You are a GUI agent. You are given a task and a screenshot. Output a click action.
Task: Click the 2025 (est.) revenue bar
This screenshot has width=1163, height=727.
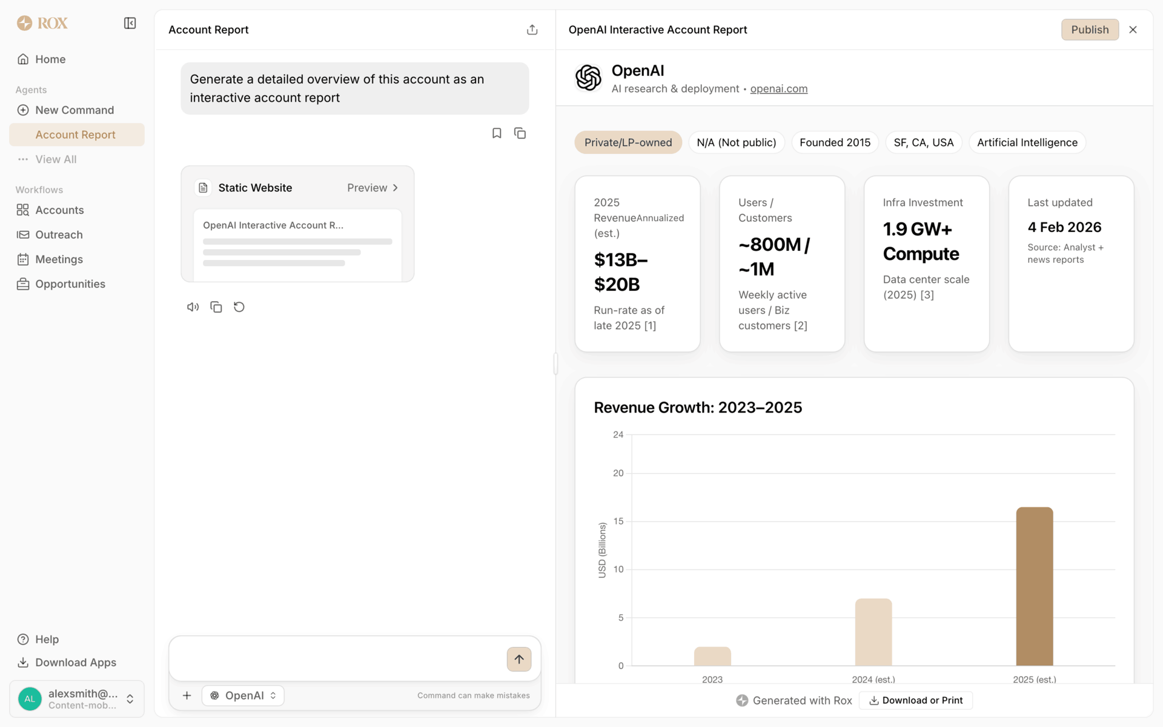1035,586
